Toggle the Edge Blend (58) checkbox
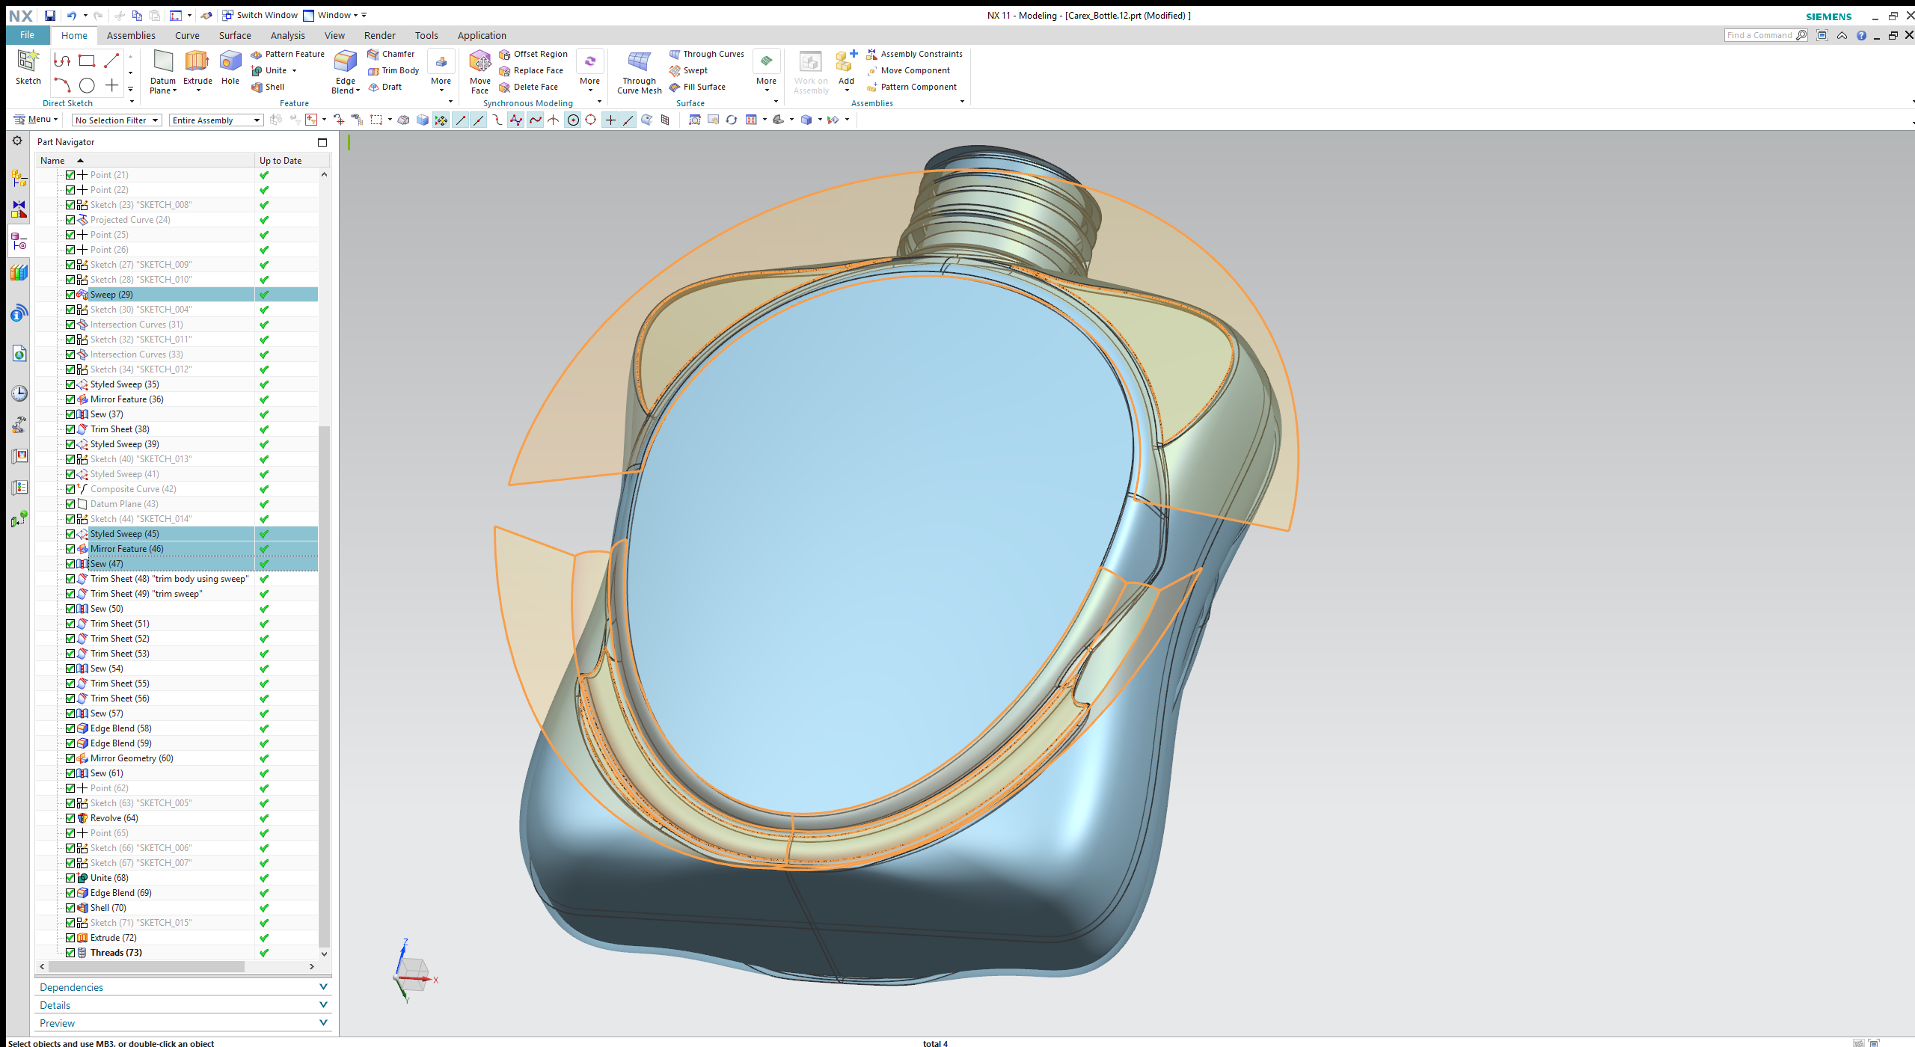1915x1047 pixels. pos(70,728)
